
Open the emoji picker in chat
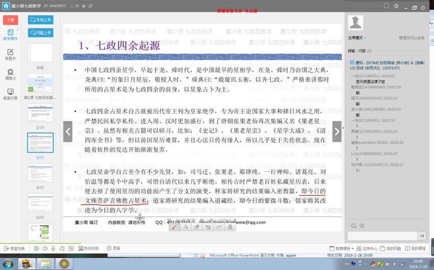(x=353, y=226)
